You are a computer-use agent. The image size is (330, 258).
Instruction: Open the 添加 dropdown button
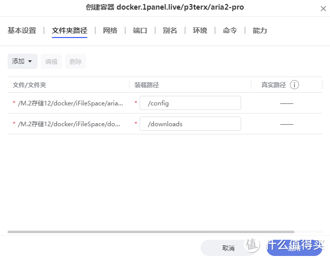point(22,61)
